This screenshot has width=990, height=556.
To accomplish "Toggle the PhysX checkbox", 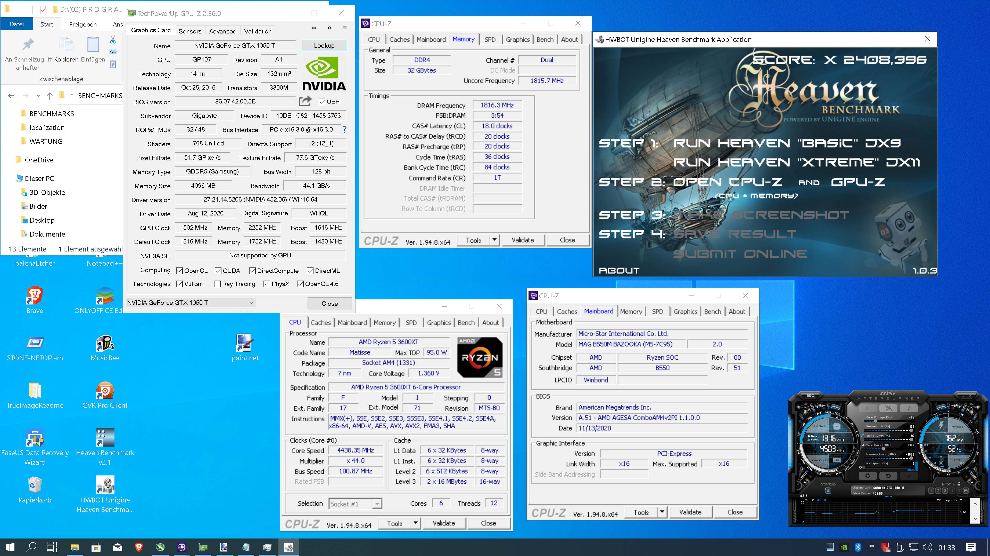I will [x=267, y=284].
